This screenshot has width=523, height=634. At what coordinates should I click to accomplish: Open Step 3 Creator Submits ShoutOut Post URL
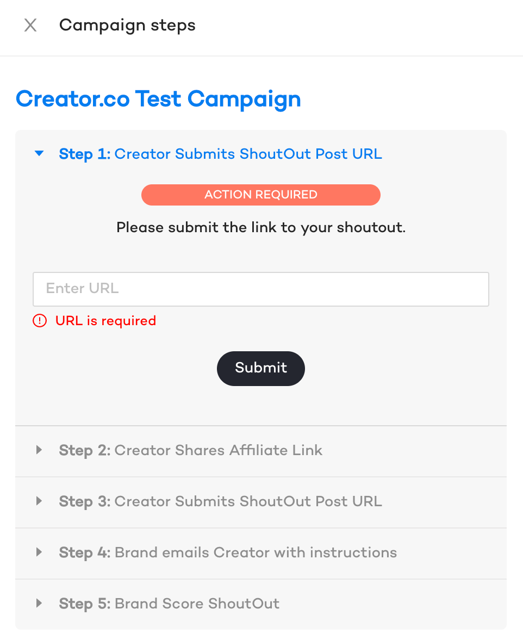point(248,501)
